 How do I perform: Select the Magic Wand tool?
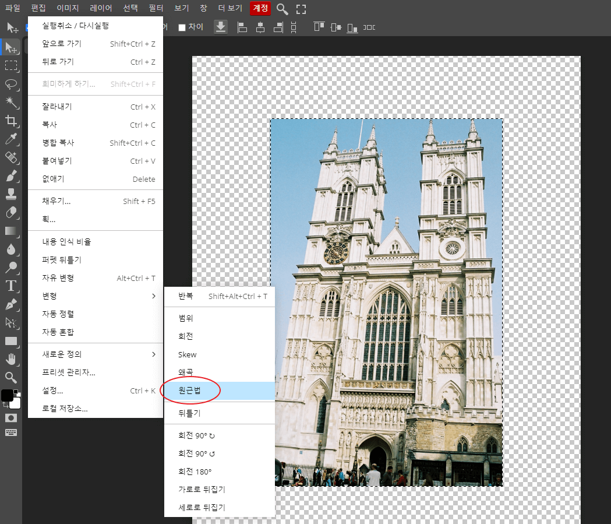pyautogui.click(x=11, y=103)
